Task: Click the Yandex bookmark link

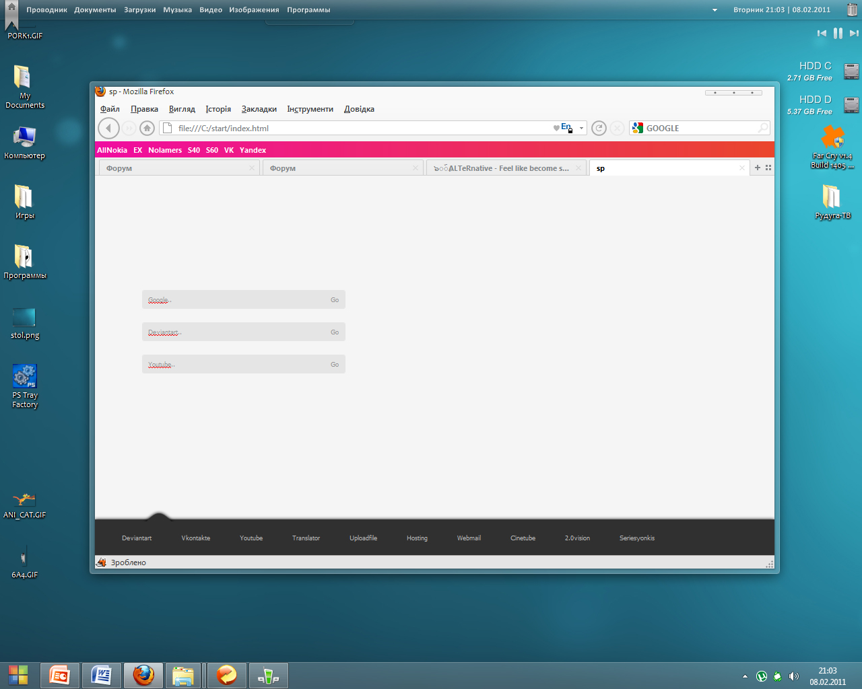Action: click(253, 150)
